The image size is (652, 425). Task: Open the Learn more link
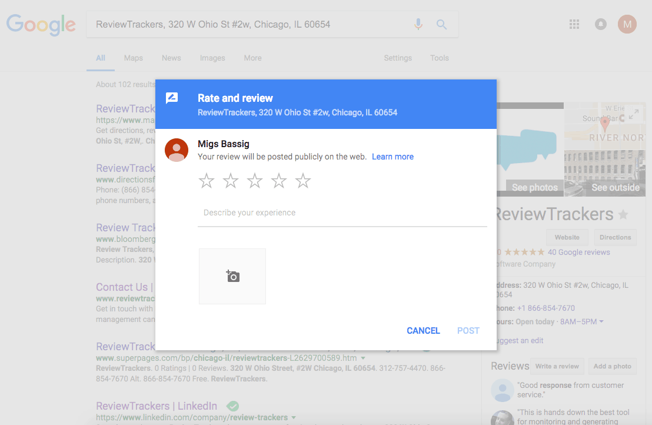tap(393, 157)
